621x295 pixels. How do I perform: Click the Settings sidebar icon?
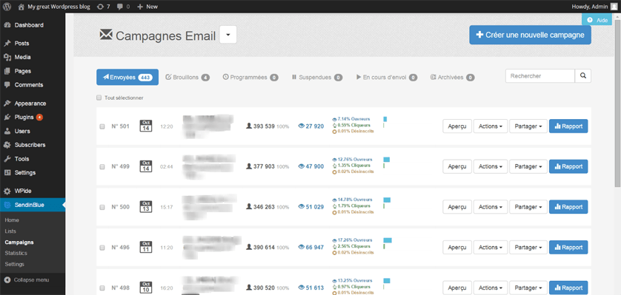tap(7, 172)
